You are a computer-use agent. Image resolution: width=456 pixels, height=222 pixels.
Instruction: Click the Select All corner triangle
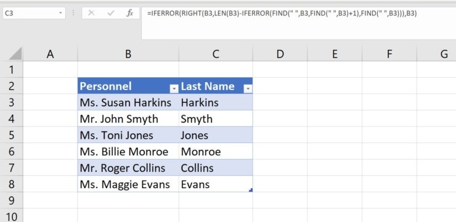click(15, 54)
